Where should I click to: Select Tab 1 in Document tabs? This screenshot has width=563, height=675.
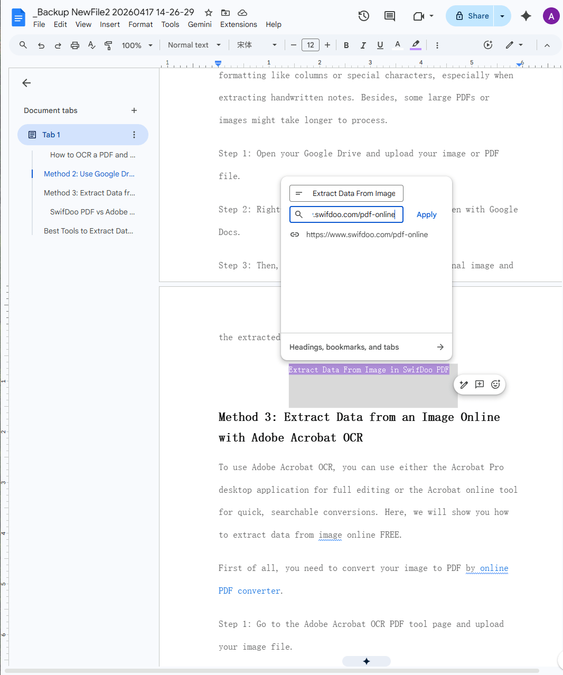51,135
